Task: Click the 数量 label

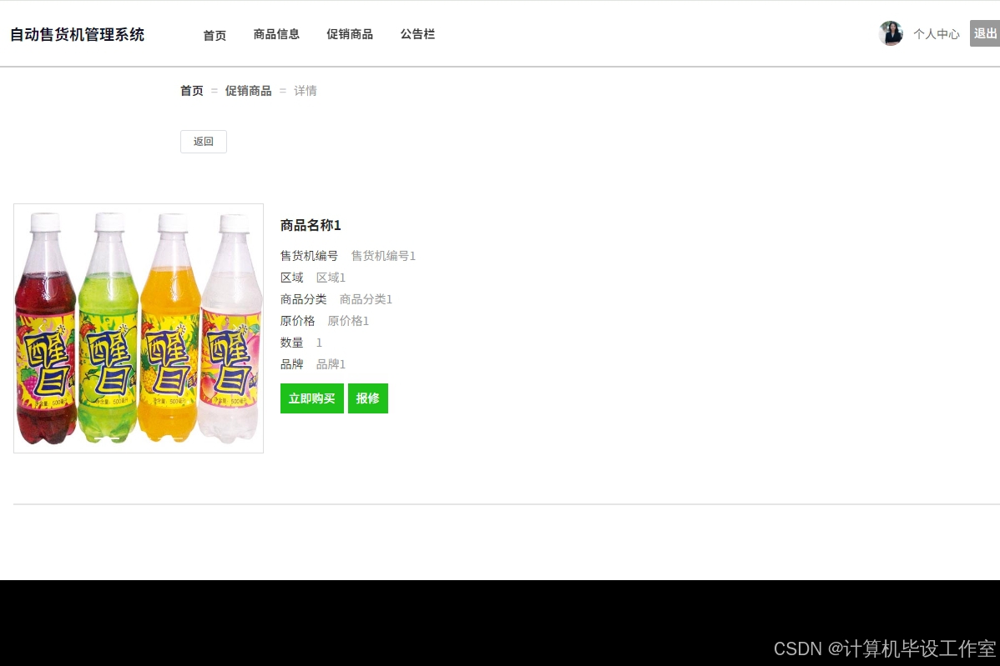Action: (292, 343)
